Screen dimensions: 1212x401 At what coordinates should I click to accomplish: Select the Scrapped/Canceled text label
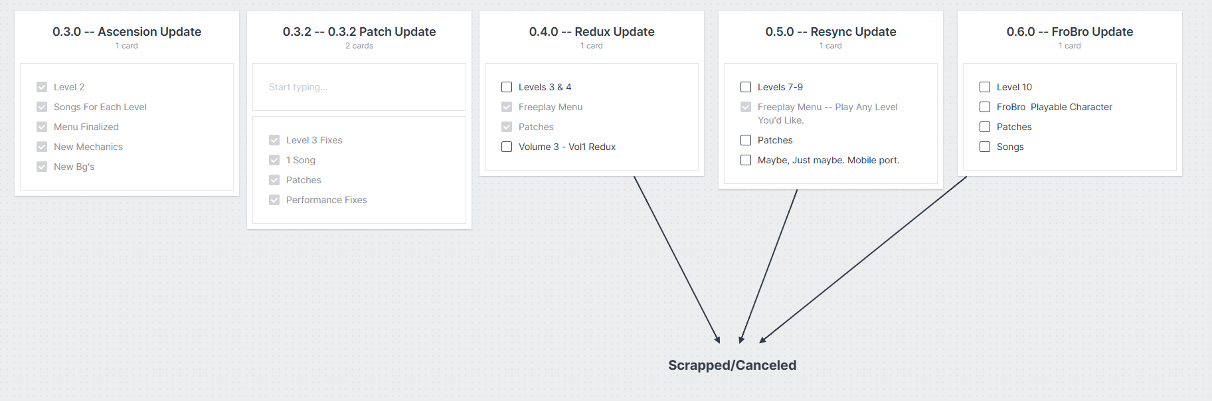pos(732,365)
